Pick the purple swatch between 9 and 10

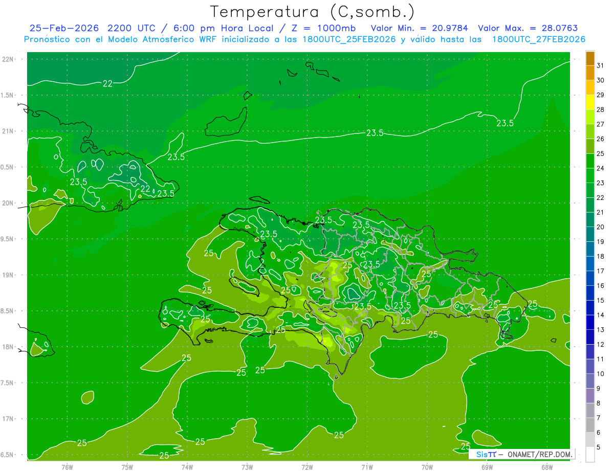click(590, 381)
